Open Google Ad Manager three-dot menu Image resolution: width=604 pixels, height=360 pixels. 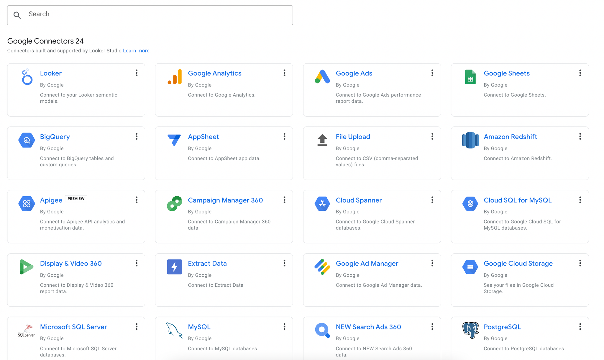point(432,263)
